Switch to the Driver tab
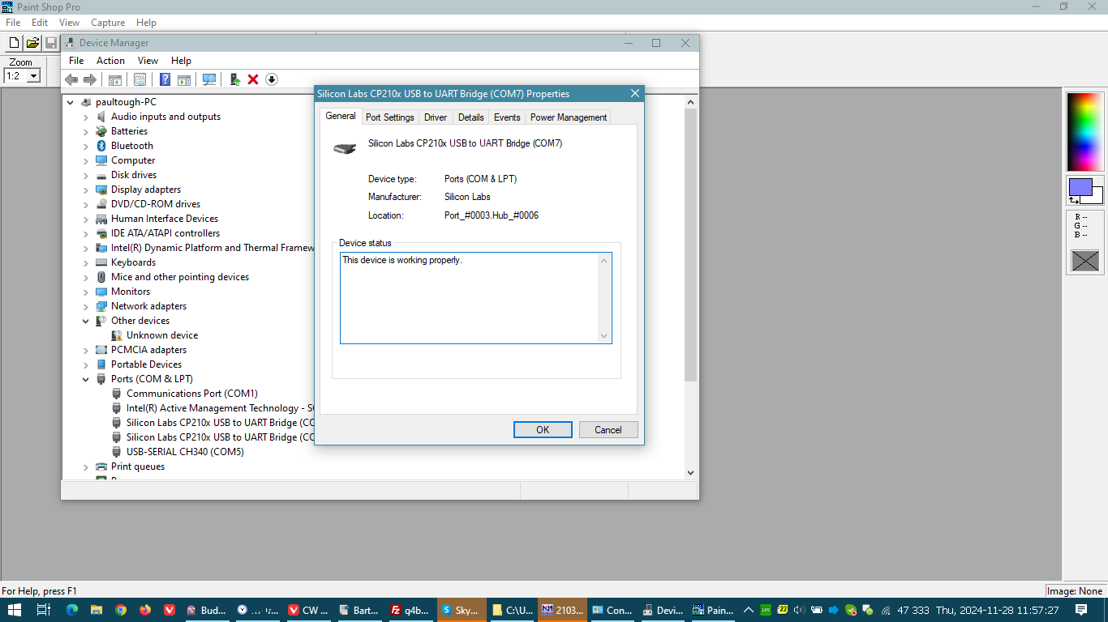The width and height of the screenshot is (1108, 622). click(x=436, y=117)
